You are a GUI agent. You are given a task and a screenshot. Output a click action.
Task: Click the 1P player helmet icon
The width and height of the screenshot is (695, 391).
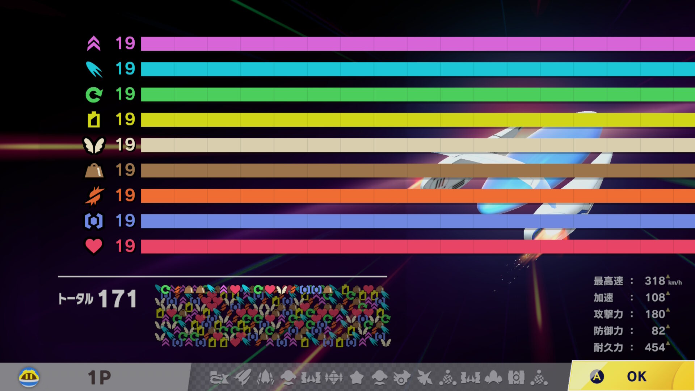coord(29,377)
